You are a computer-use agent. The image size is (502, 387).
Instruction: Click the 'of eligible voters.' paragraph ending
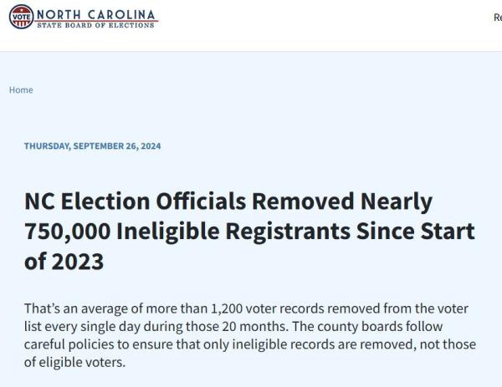tap(75, 363)
